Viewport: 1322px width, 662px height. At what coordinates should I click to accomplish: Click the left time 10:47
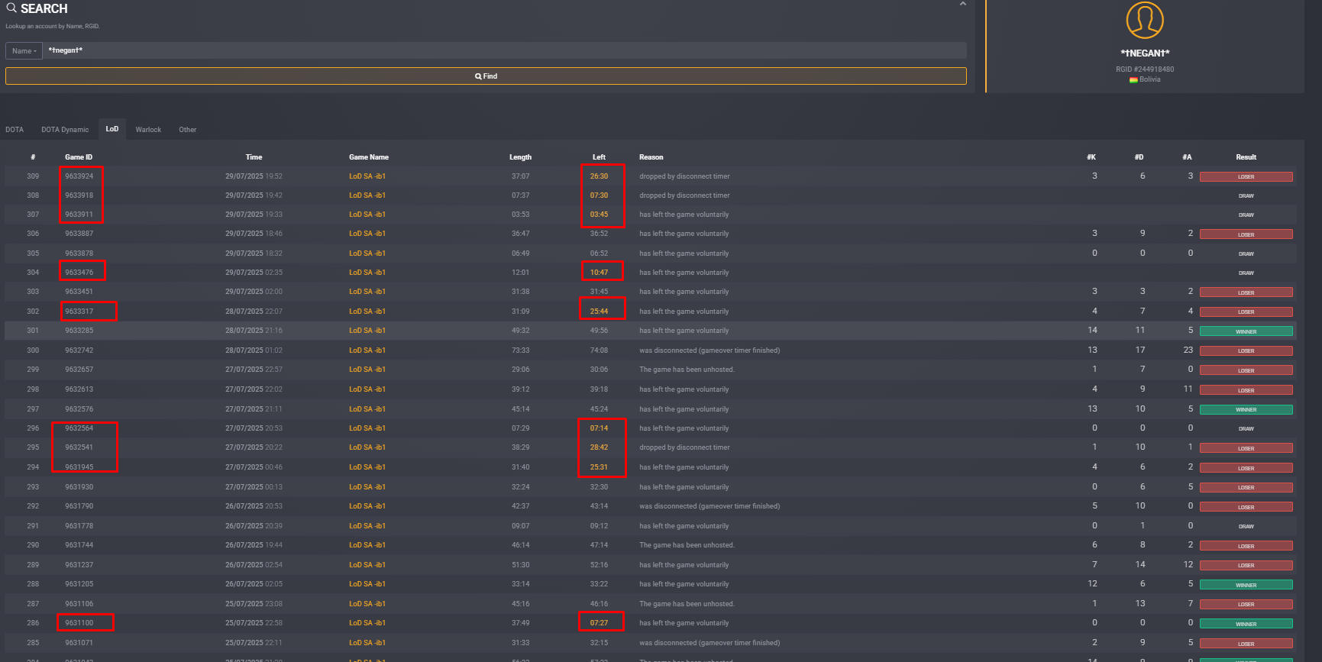[599, 273]
